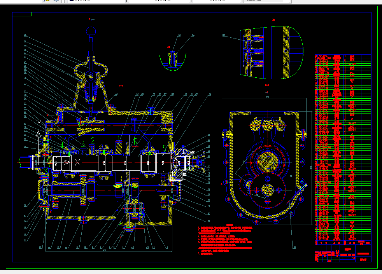Click the white X mark on the highlighted shaft
This screenshot has height=274, width=382.
click(77, 162)
